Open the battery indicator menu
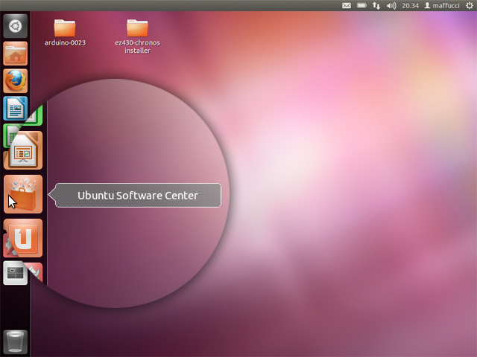The width and height of the screenshot is (477, 357). tap(362, 5)
